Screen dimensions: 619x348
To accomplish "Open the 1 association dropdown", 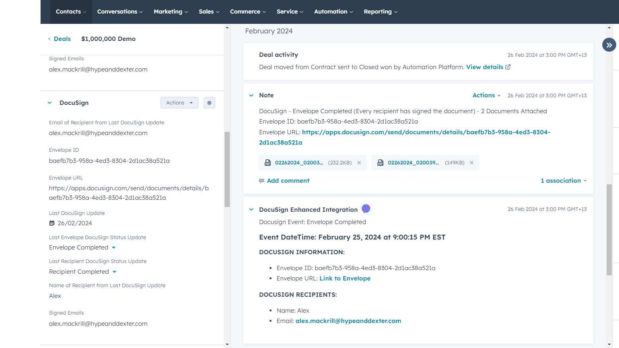I will (x=563, y=181).
